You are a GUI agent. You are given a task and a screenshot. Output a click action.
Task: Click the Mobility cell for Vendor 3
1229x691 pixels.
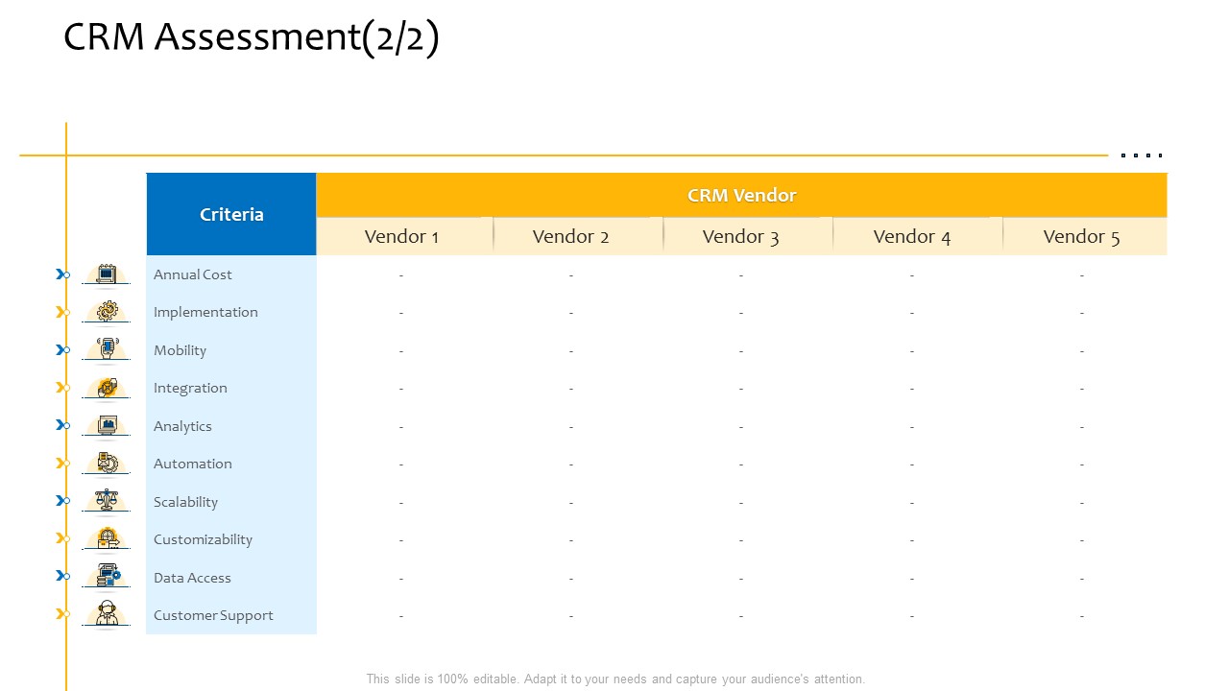point(741,350)
